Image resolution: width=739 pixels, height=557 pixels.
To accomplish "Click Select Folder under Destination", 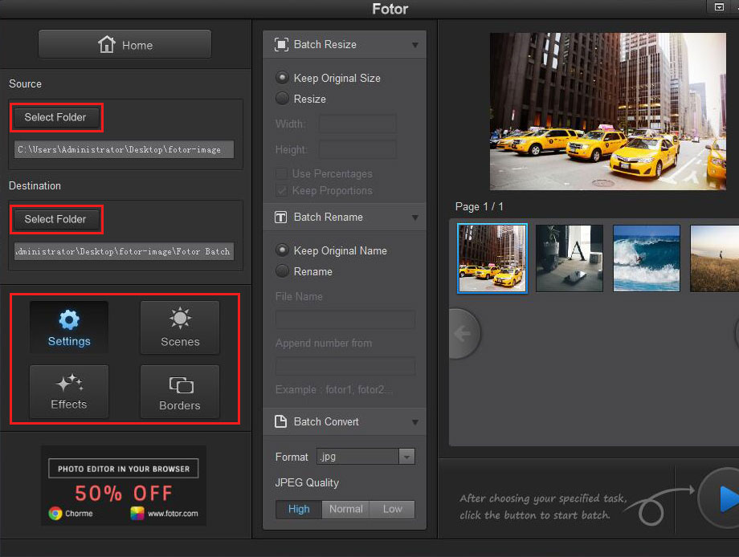I will point(55,219).
